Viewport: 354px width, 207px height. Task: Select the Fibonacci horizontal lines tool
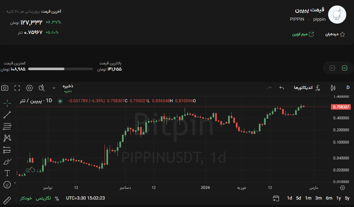[7, 126]
